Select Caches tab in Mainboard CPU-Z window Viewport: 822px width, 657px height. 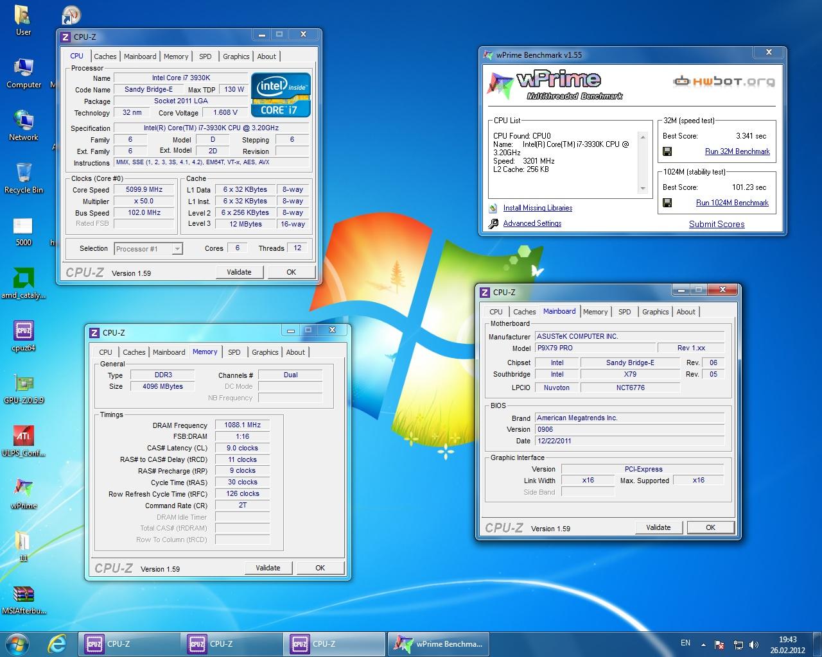click(x=525, y=312)
